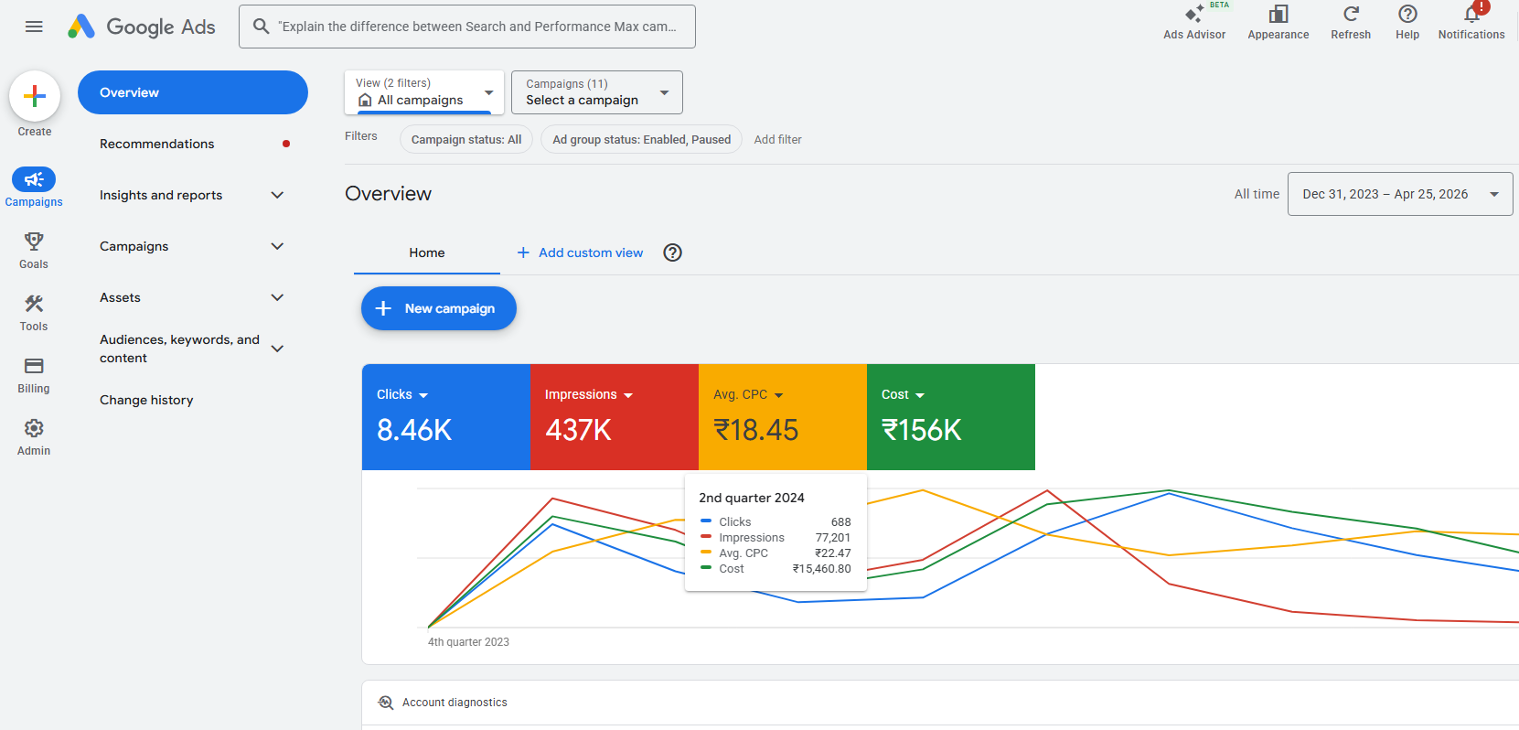Refresh the account data

(x=1351, y=23)
